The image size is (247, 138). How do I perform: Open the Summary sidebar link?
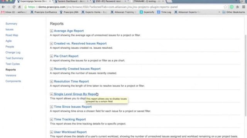point(11,24)
